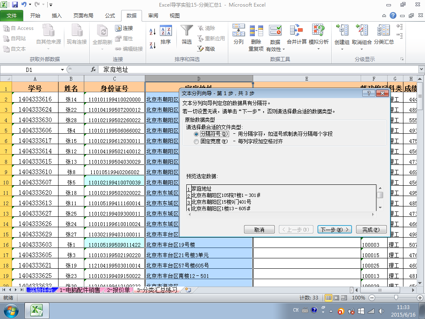Open Advanced (高级) filter

206,49
